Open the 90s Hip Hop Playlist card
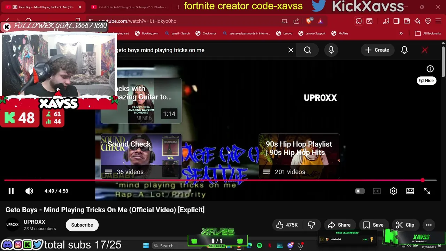This screenshot has width=446, height=251. (299, 156)
